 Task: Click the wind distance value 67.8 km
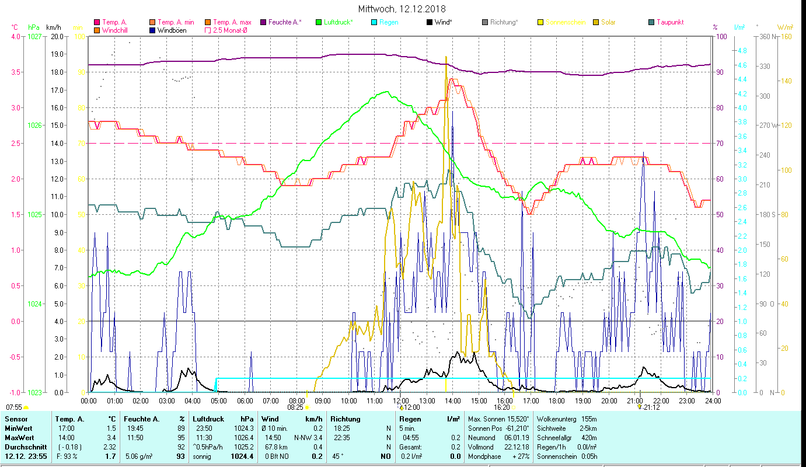click(x=277, y=447)
